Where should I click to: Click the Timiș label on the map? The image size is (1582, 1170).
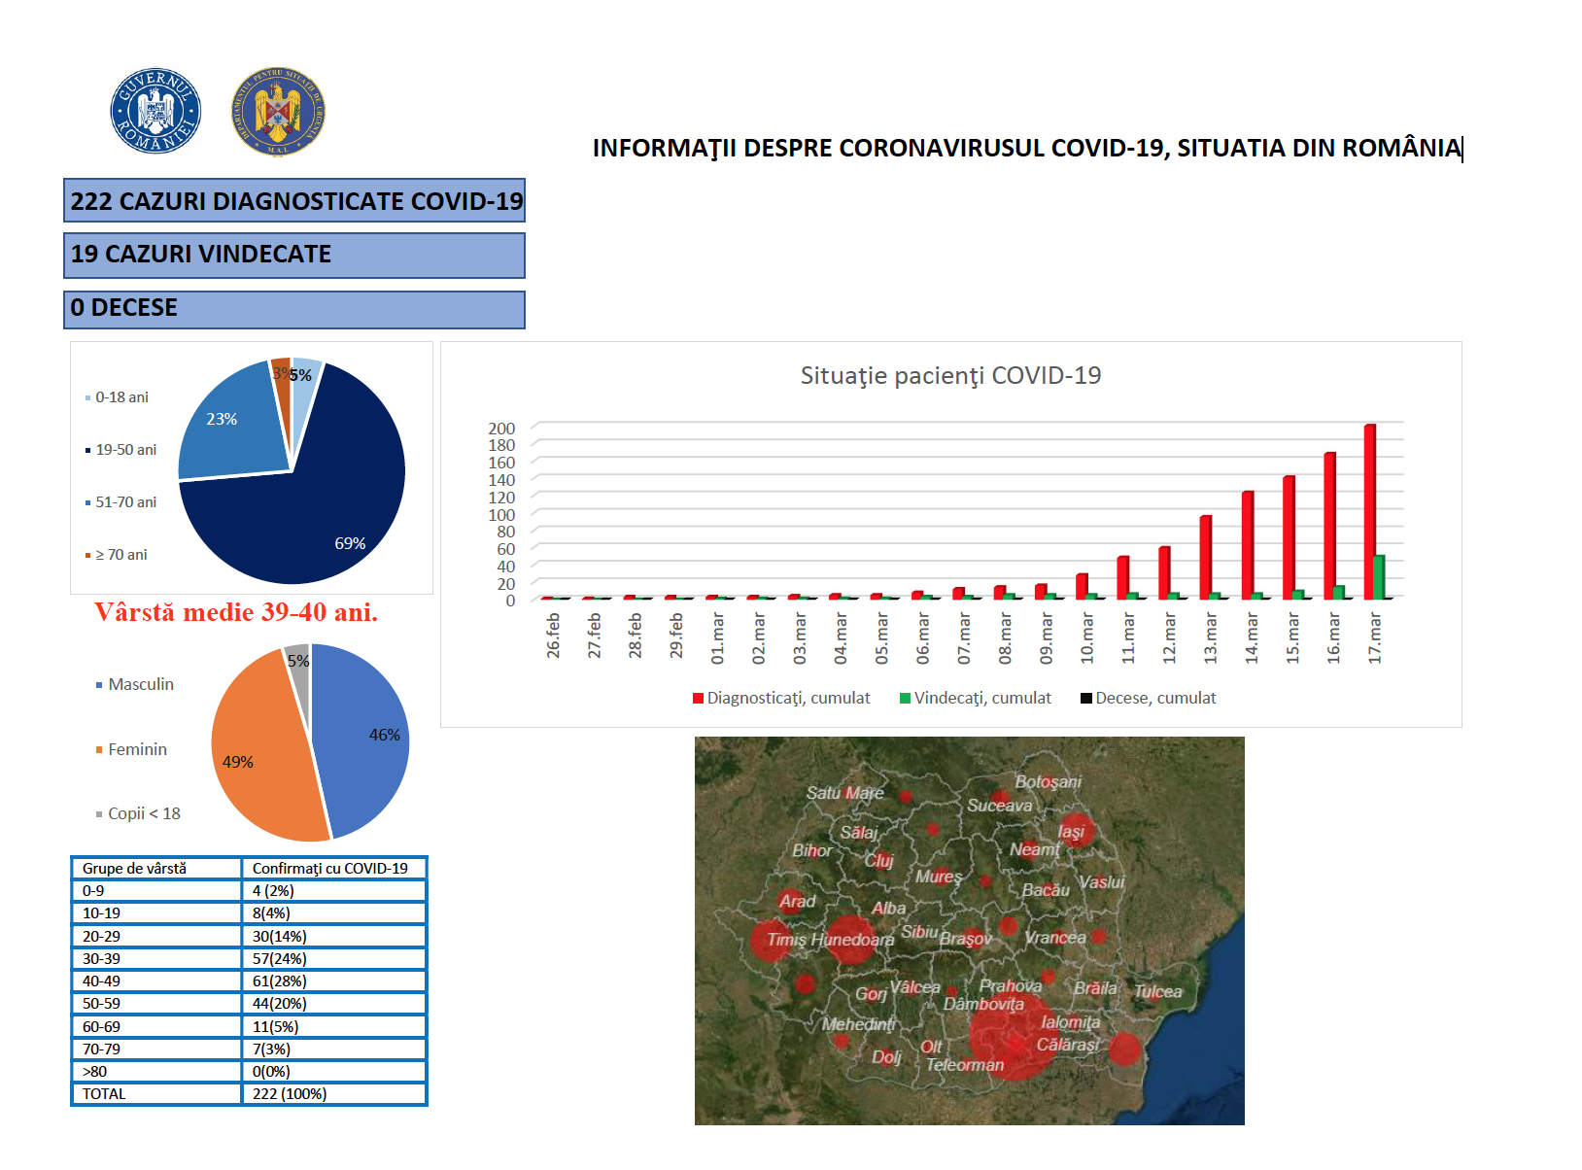(787, 940)
